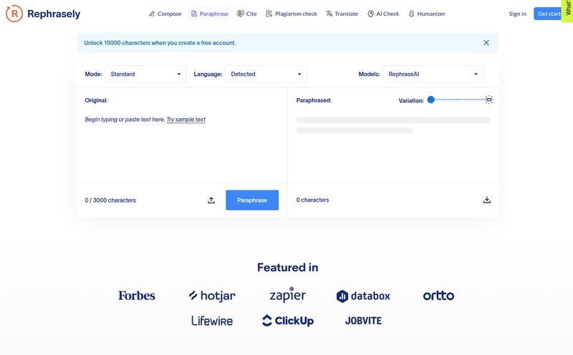573x355 pixels.
Task: Click the Variation slider handle
Action: click(x=431, y=99)
